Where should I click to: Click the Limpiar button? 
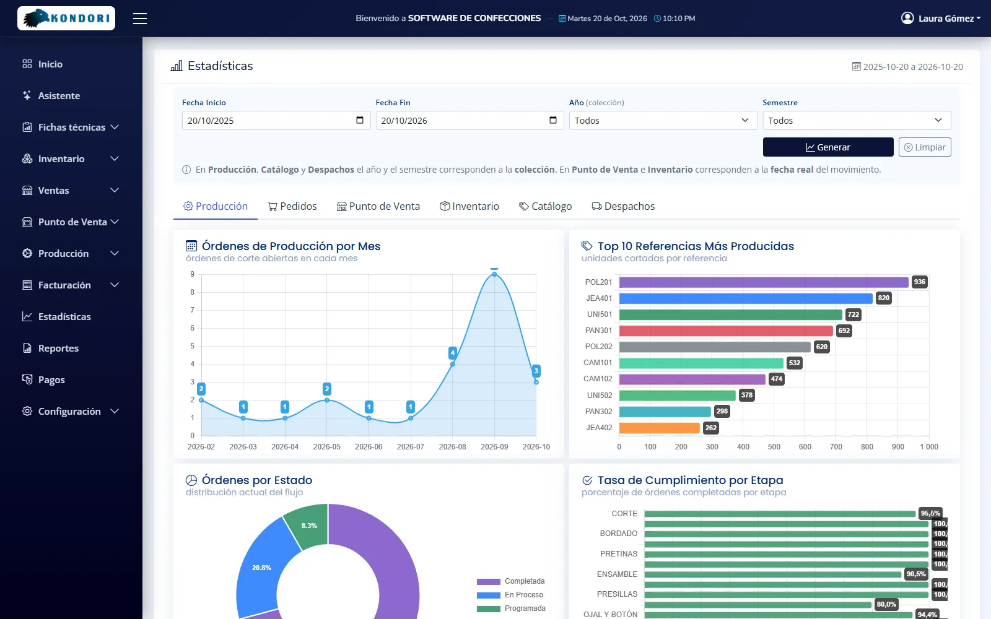[925, 147]
